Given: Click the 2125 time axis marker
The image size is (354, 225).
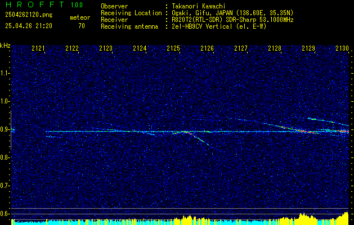Looking at the screenshot, I should (x=173, y=48).
